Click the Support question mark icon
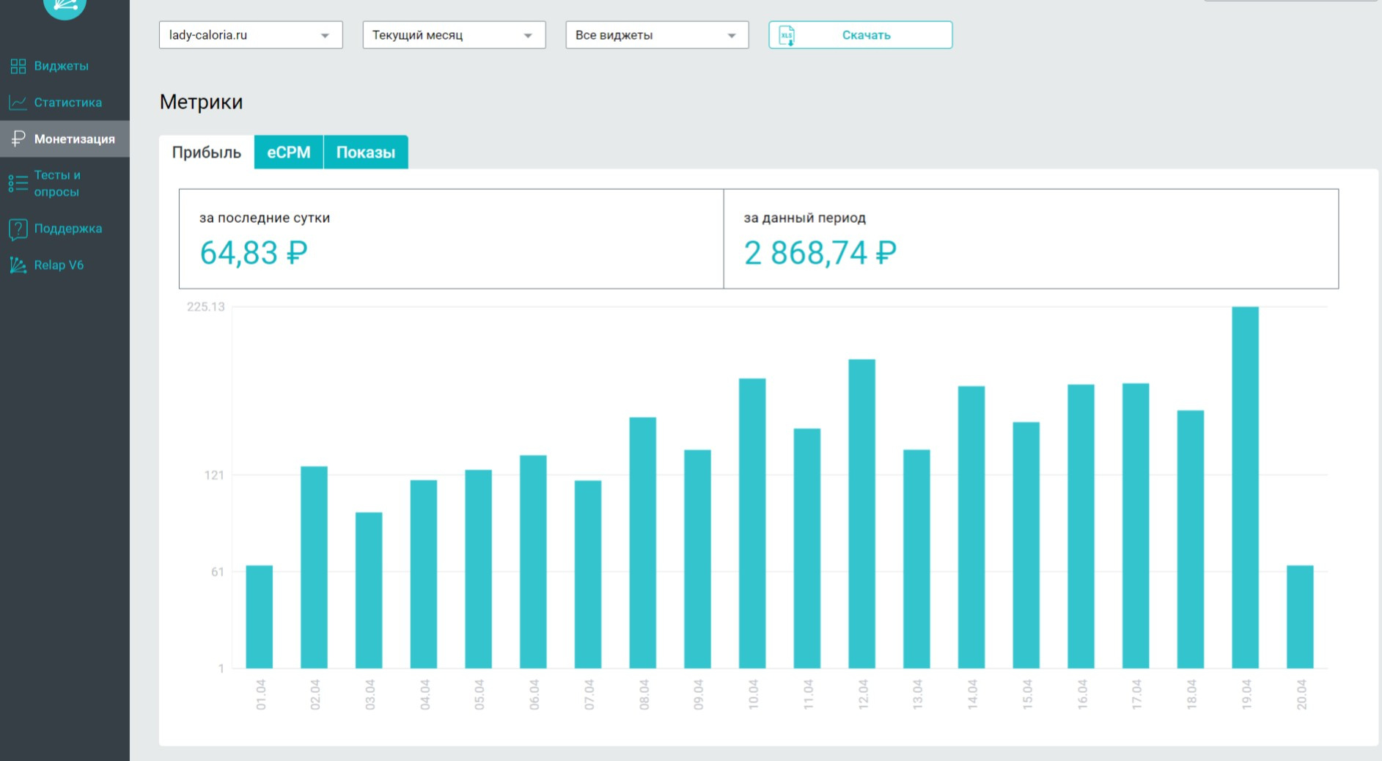This screenshot has width=1382, height=761. click(18, 229)
